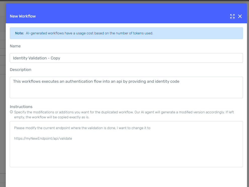This screenshot has width=249, height=187.
Task: Click the "New Workflow" dialog title
Action: 23,16
